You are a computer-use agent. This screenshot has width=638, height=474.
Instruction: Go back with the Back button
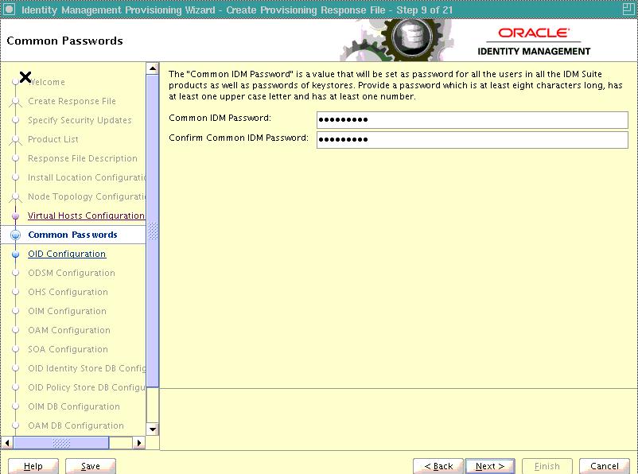438,466
